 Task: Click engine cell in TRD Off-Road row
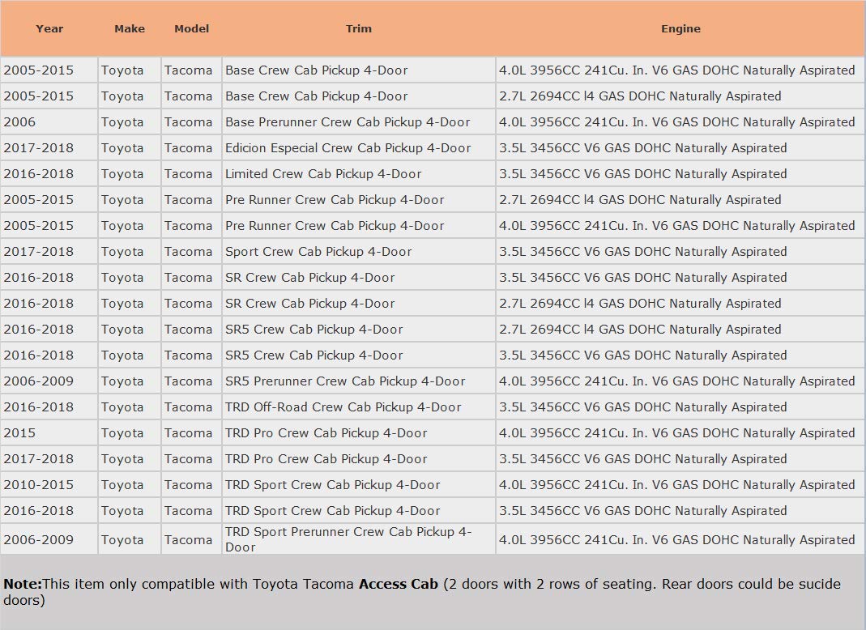click(680, 407)
